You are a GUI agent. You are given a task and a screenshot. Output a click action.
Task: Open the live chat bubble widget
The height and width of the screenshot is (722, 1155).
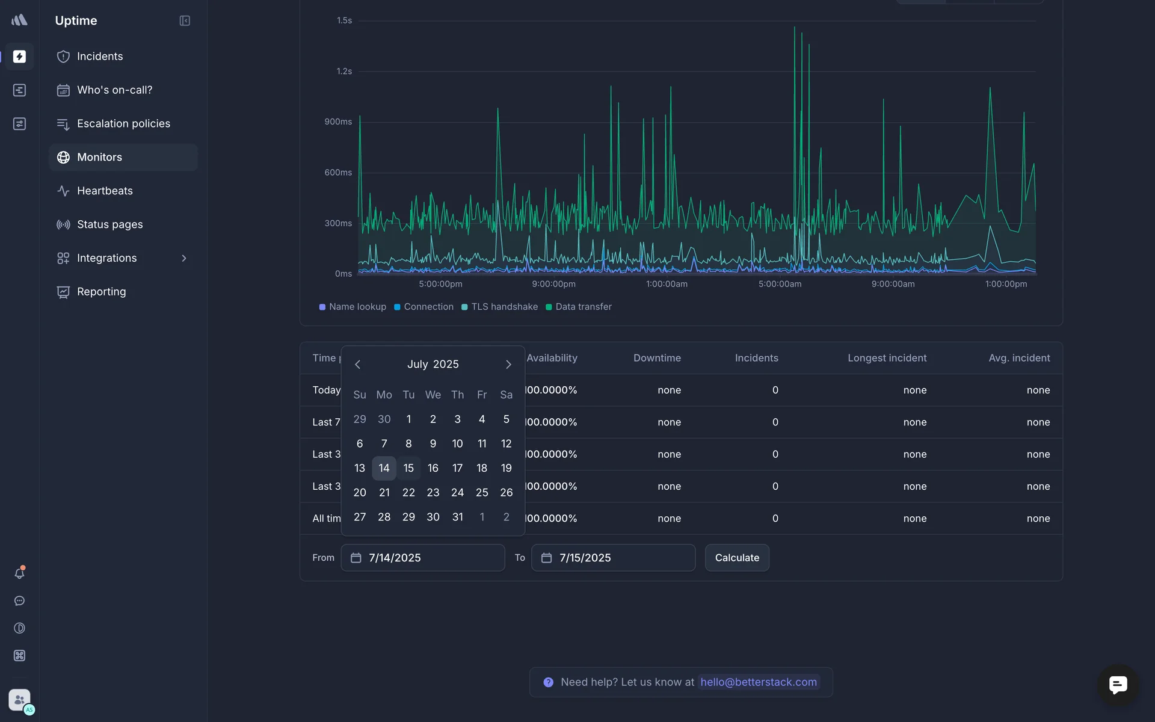coord(1118,684)
